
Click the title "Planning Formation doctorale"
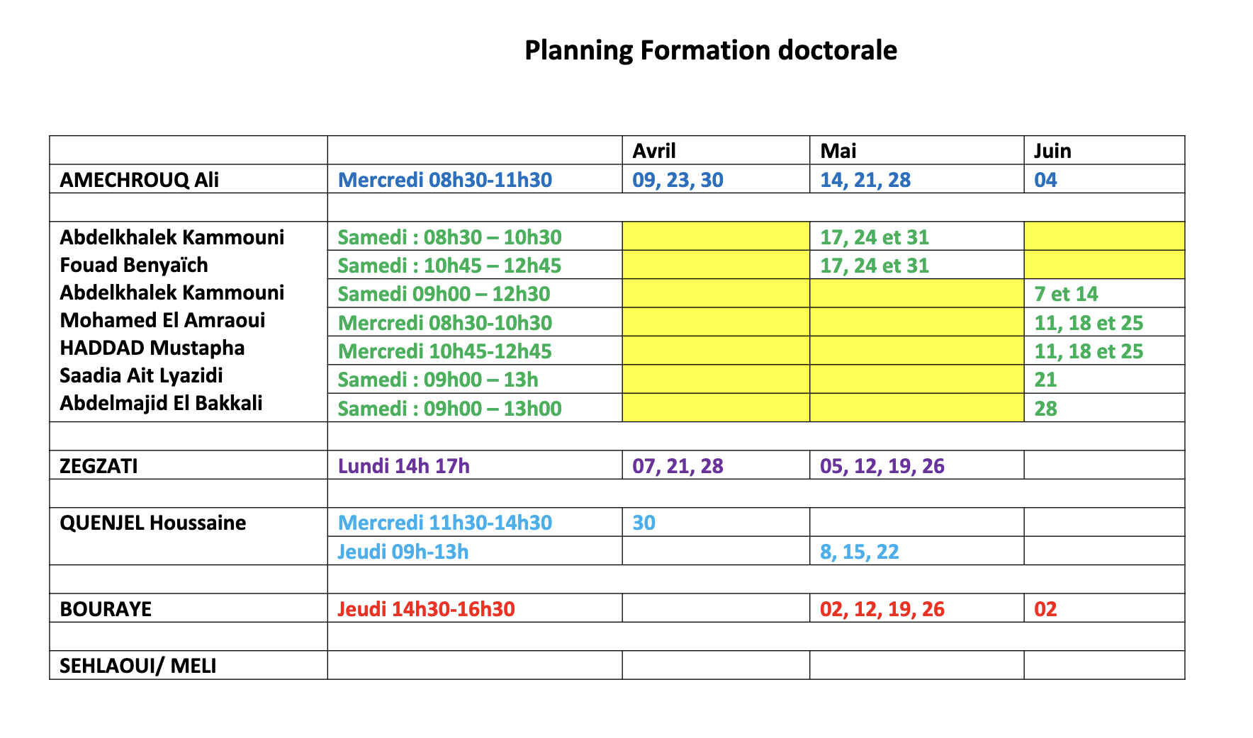point(710,50)
